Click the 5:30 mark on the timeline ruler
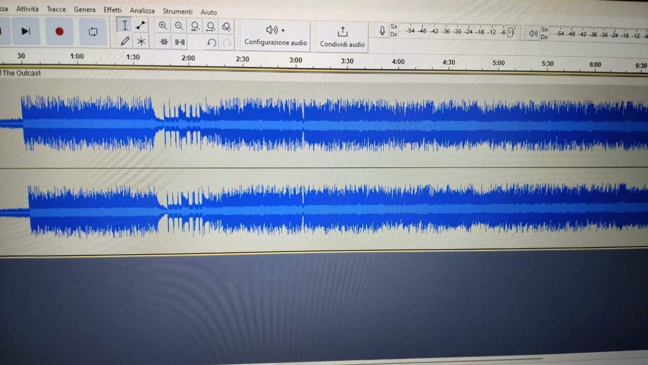The image size is (648, 365). (x=547, y=64)
